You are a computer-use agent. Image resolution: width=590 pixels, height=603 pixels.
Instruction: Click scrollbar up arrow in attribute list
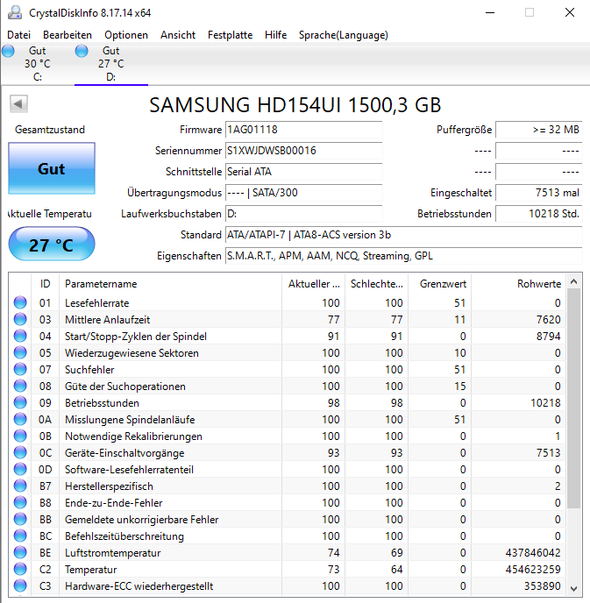pyautogui.click(x=574, y=282)
